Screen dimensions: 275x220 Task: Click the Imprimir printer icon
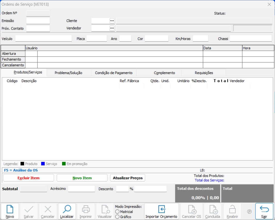tap(86, 209)
